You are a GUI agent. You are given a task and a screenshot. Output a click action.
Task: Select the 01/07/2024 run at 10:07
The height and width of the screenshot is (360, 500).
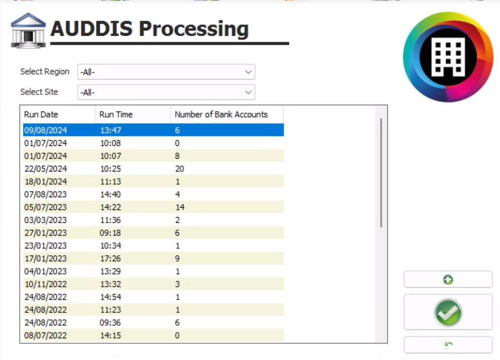click(153, 156)
